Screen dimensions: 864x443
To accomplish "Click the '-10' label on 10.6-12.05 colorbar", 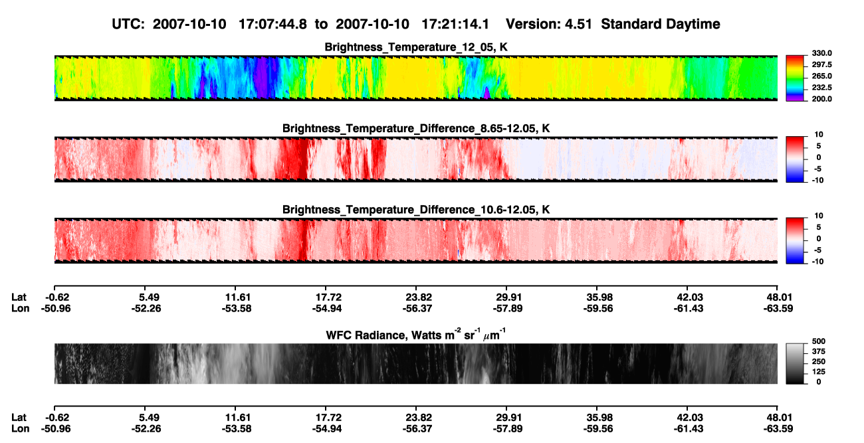I will point(817,262).
